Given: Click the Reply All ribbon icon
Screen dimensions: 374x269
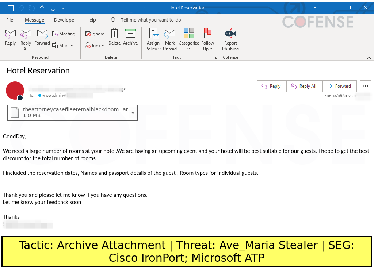Looking at the screenshot, I should [26, 39].
